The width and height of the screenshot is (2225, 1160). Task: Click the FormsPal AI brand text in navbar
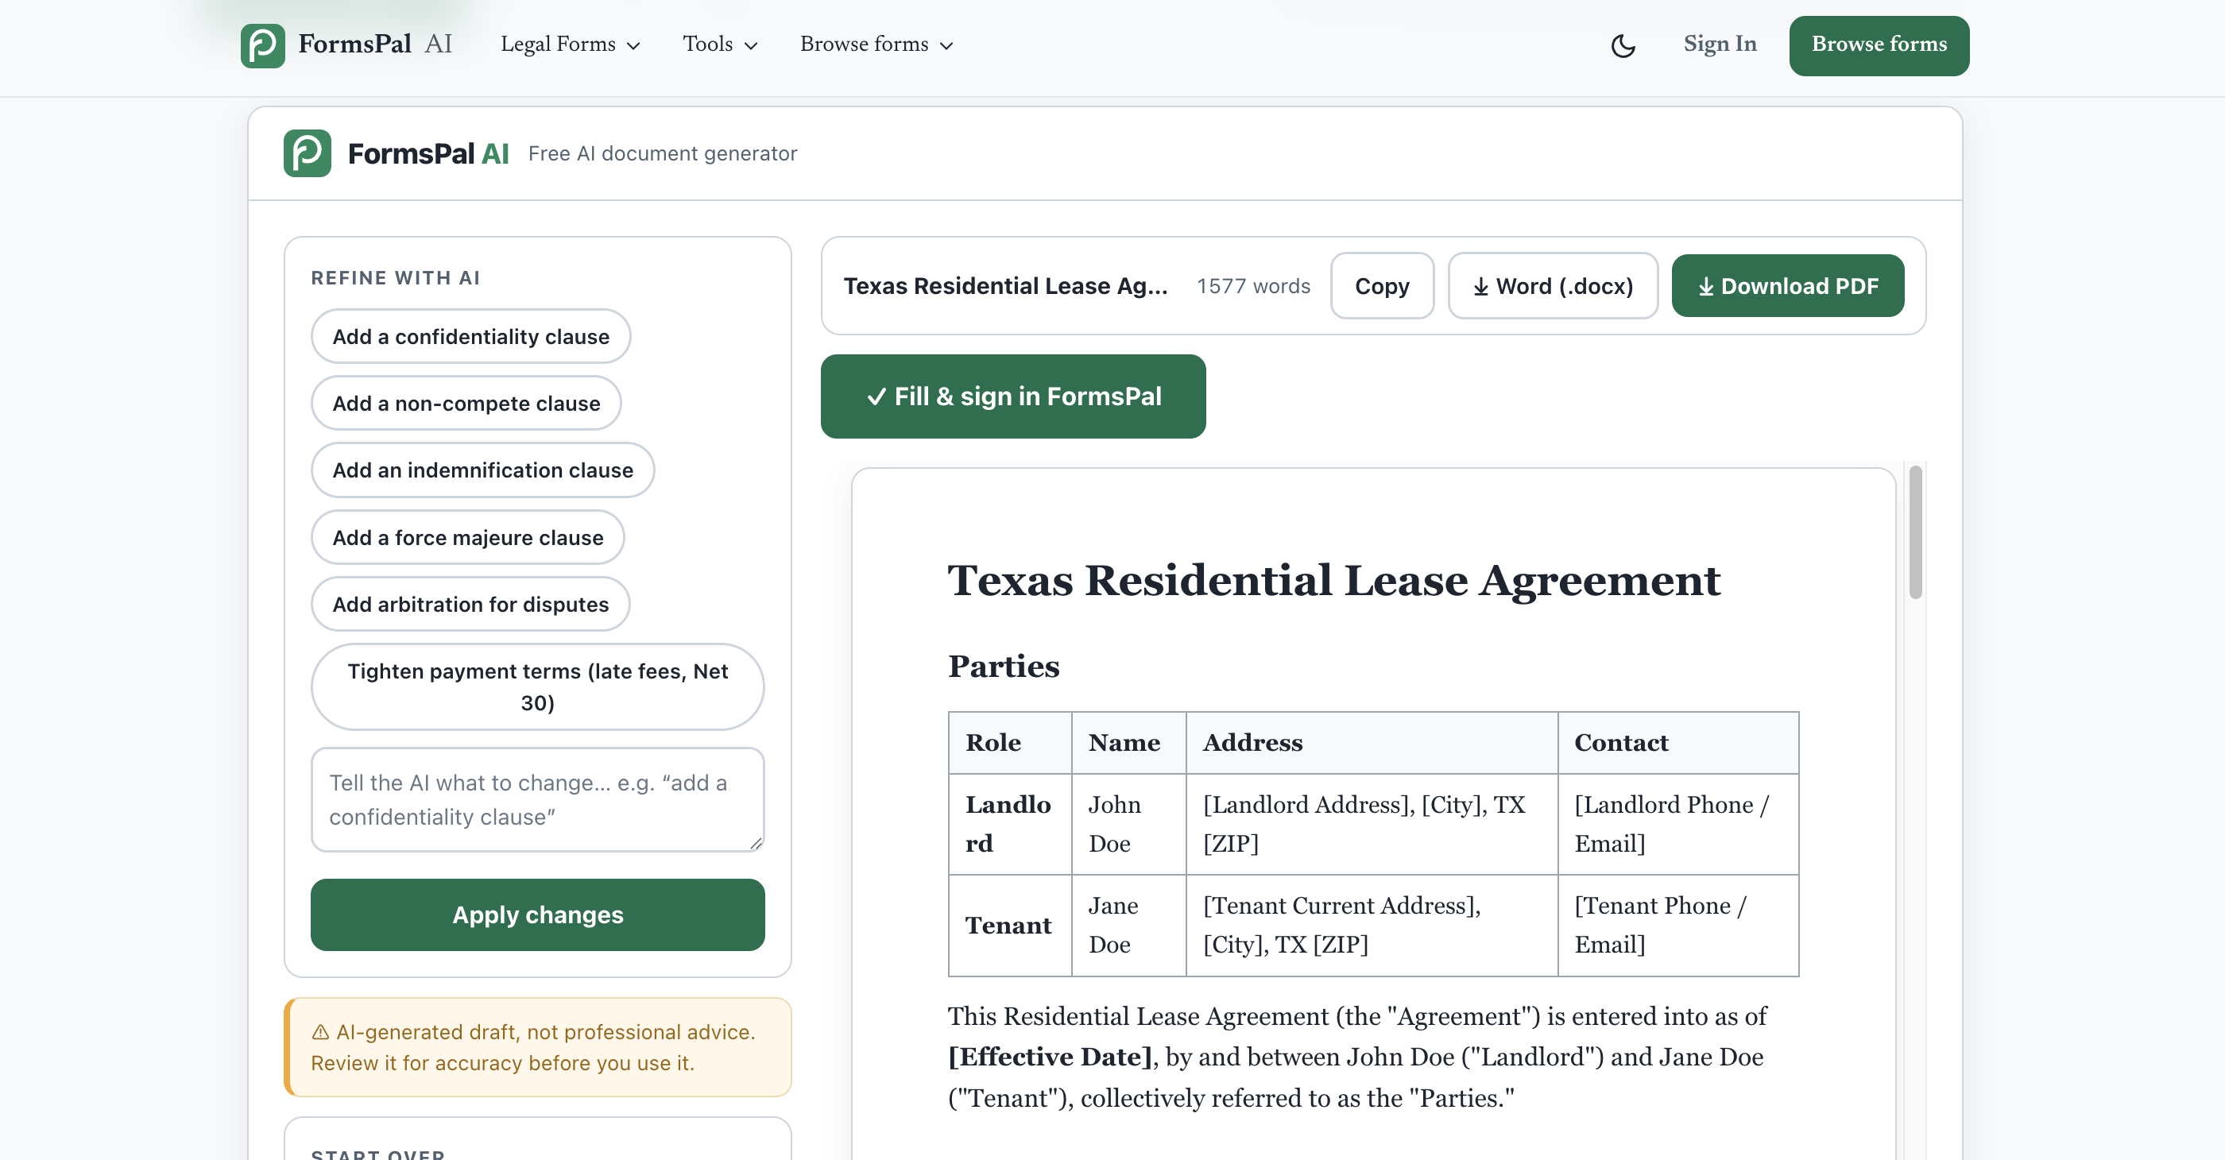(375, 44)
